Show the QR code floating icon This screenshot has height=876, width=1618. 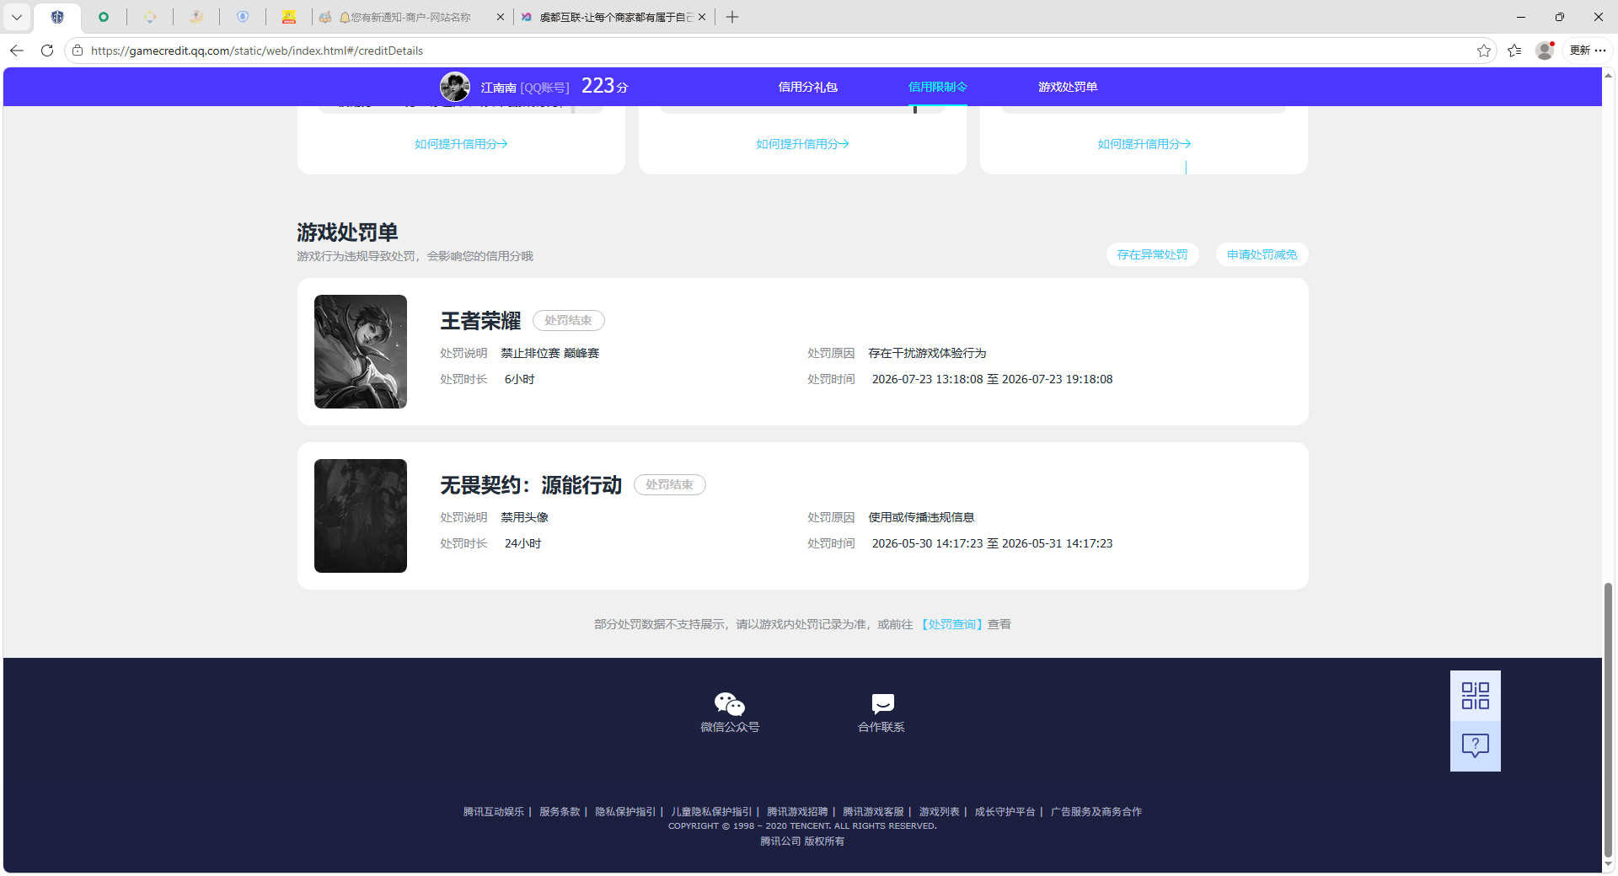(x=1476, y=696)
